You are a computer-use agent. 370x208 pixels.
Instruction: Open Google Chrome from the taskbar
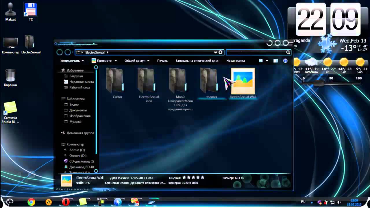[31, 202]
